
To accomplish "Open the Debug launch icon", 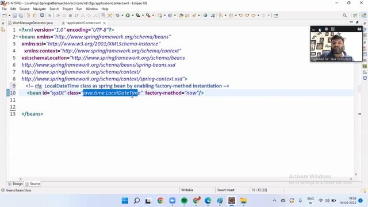I will (117, 16).
